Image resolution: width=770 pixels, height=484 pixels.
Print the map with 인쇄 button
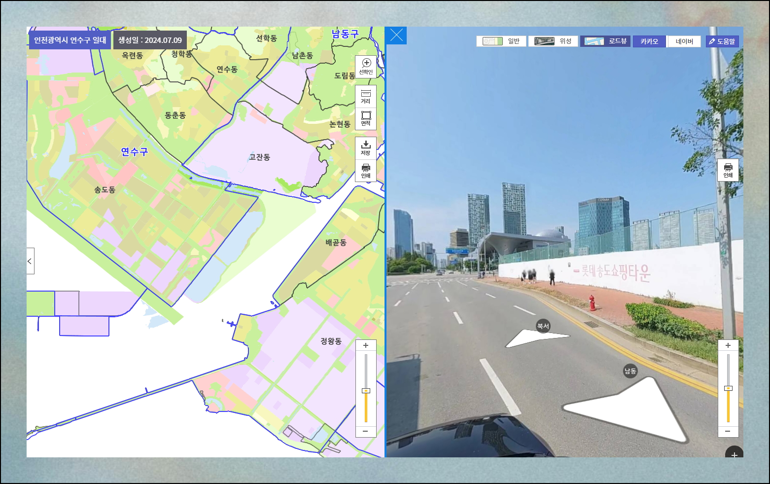(366, 171)
